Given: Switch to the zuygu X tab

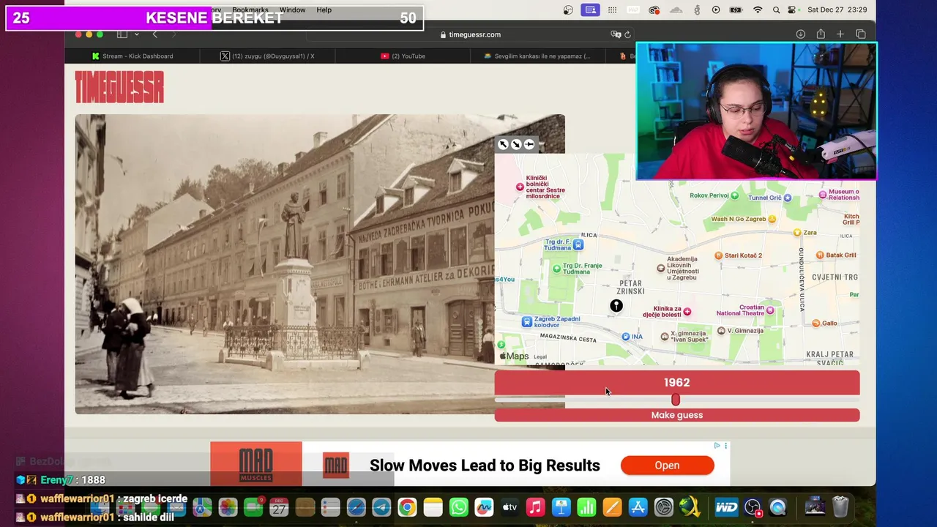Looking at the screenshot, I should 268,56.
